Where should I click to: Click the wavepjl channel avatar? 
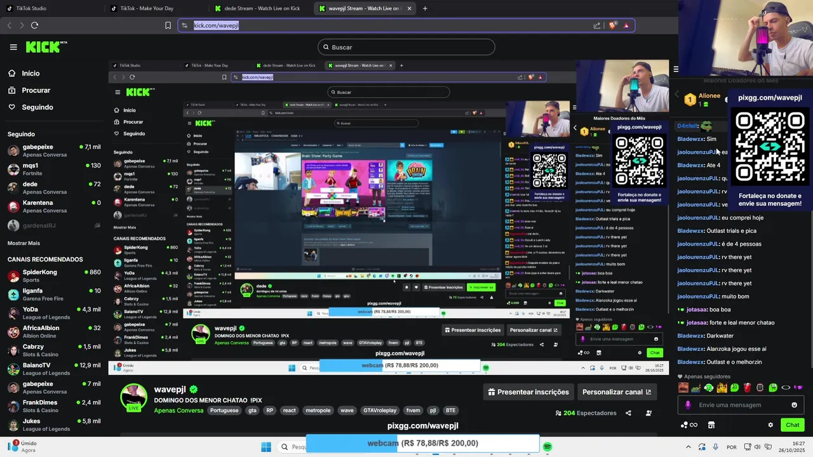pyautogui.click(x=133, y=399)
